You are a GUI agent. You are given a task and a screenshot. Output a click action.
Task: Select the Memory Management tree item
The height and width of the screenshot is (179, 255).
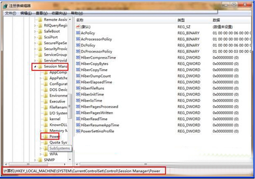[58, 130]
